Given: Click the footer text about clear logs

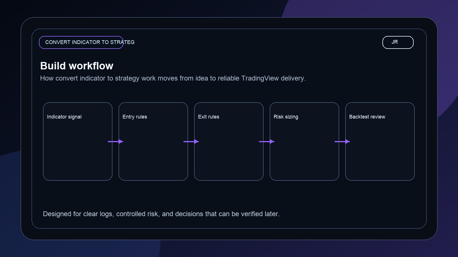Looking at the screenshot, I should click(x=162, y=214).
